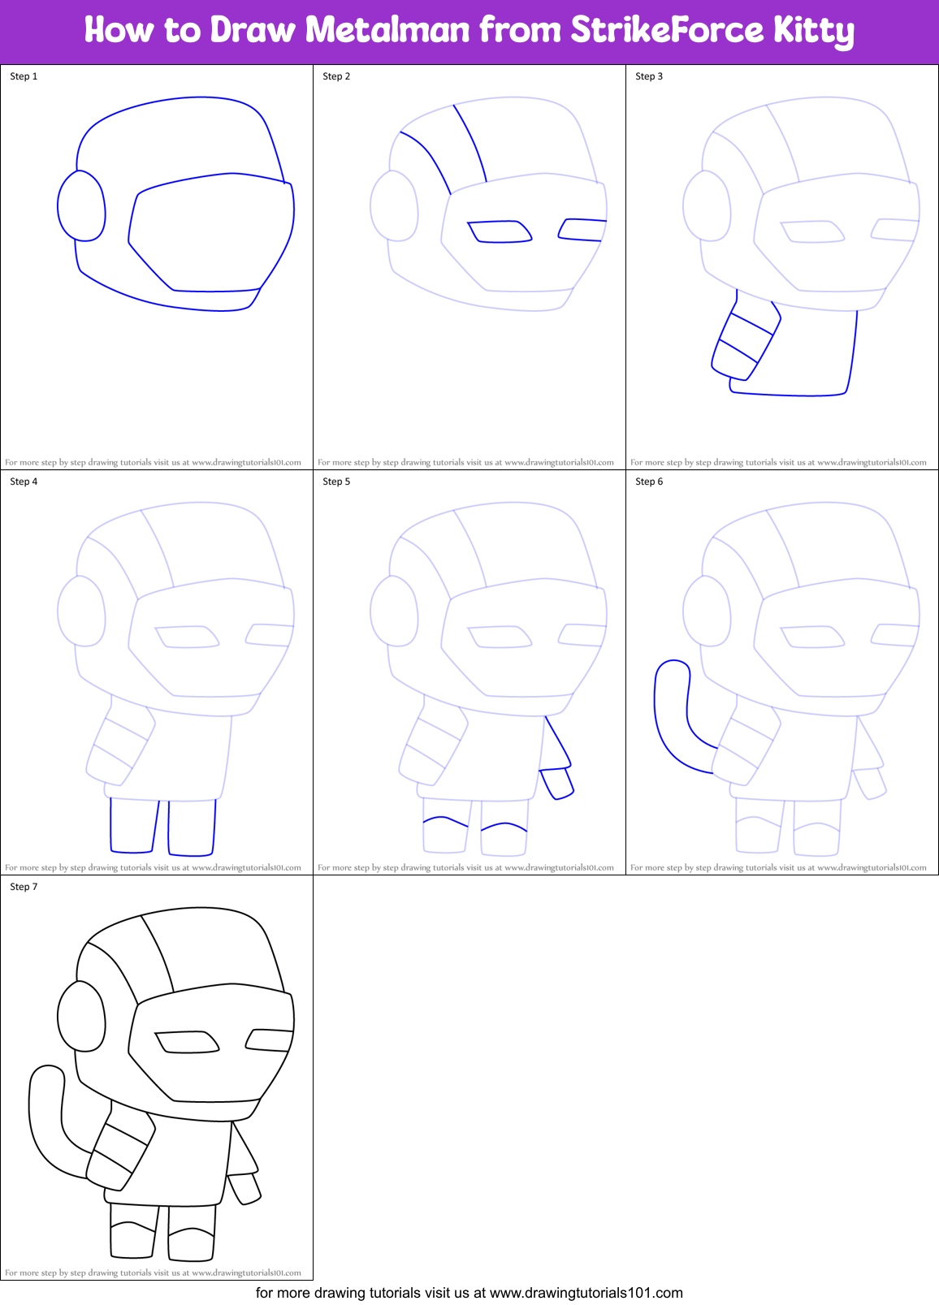939x1305 pixels.
Task: Click the 'Step 6' label
Action: coord(649,482)
